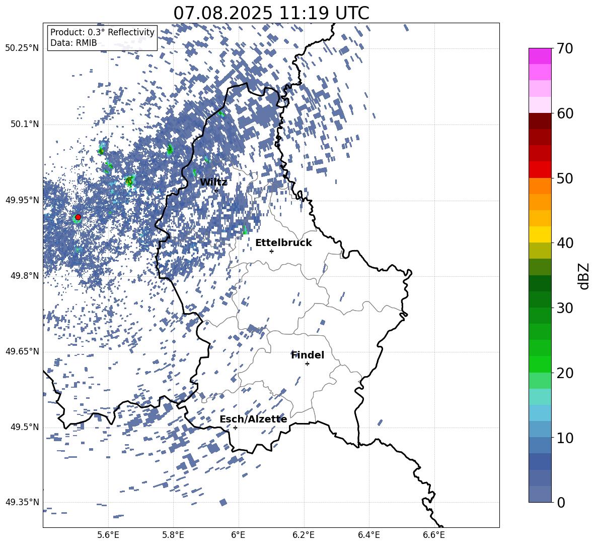Click the colorbar tick label 30

tap(565, 308)
